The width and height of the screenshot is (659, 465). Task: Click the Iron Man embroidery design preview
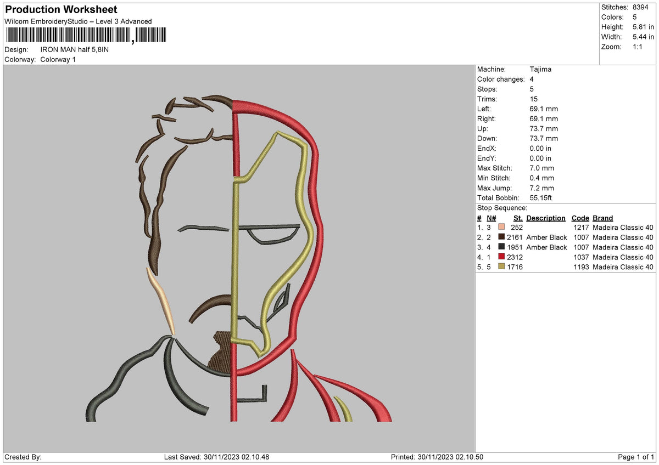[x=239, y=258]
